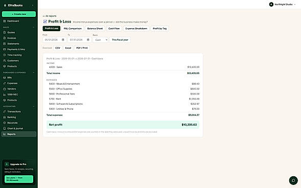This screenshot has width=301, height=188.
Task: Open the Bills sidebar icon
Action: (5, 78)
